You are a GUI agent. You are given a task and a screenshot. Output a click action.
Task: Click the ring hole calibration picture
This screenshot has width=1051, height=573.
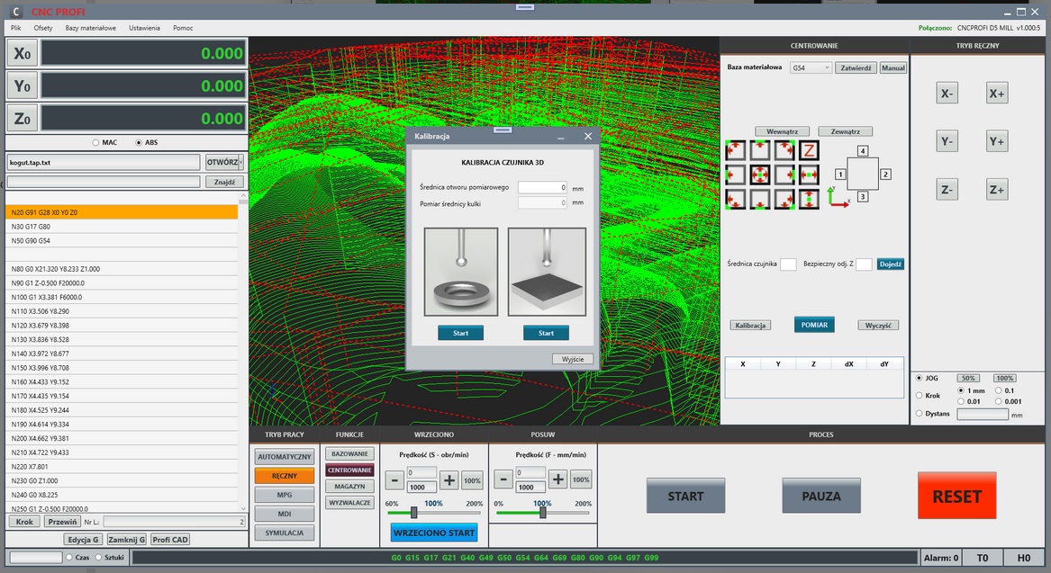point(461,272)
